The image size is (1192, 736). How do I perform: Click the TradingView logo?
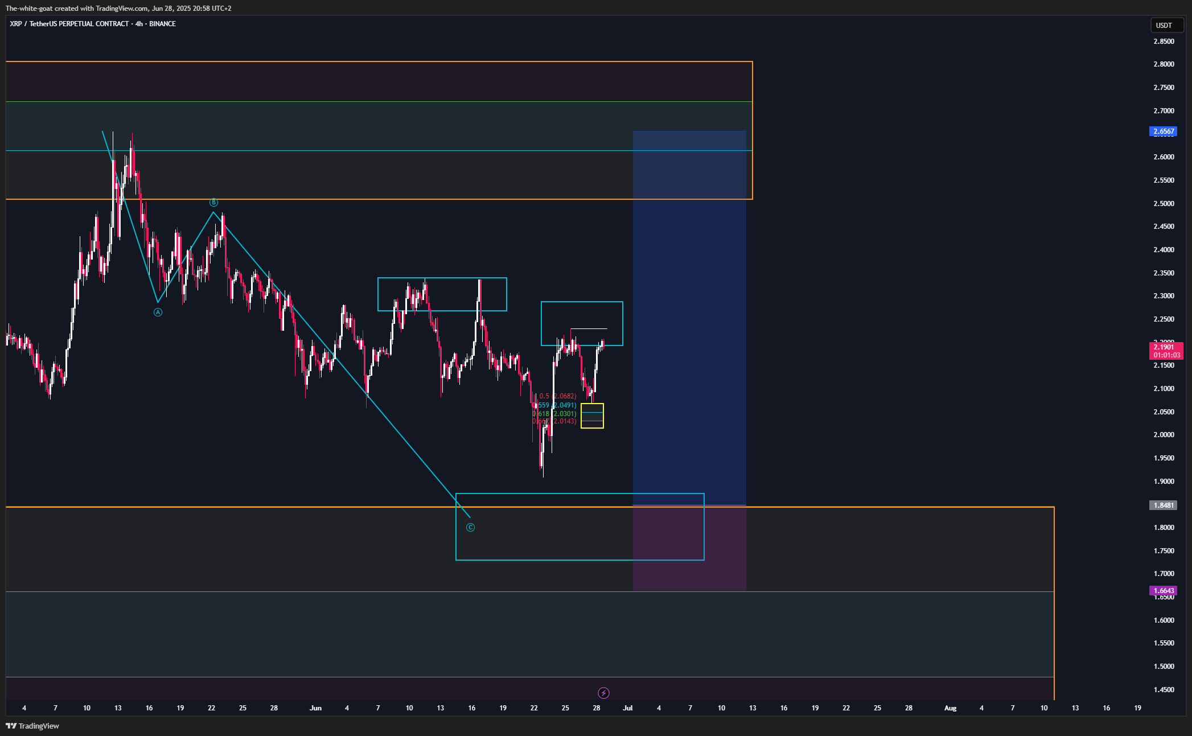32,726
